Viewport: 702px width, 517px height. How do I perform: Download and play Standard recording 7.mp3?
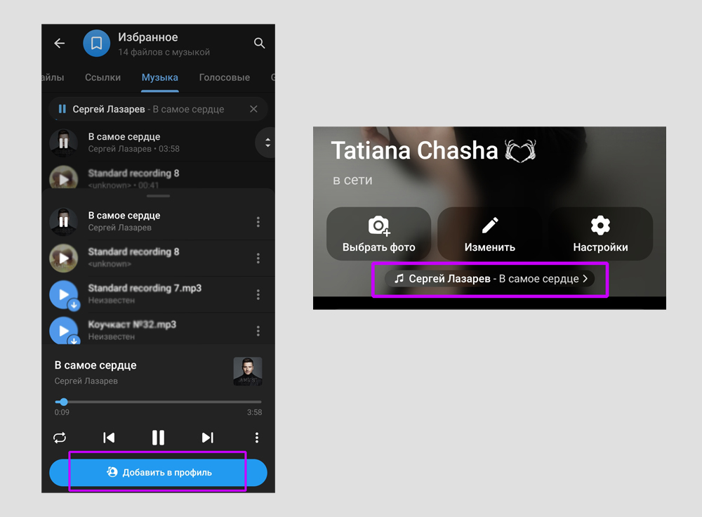(64, 295)
